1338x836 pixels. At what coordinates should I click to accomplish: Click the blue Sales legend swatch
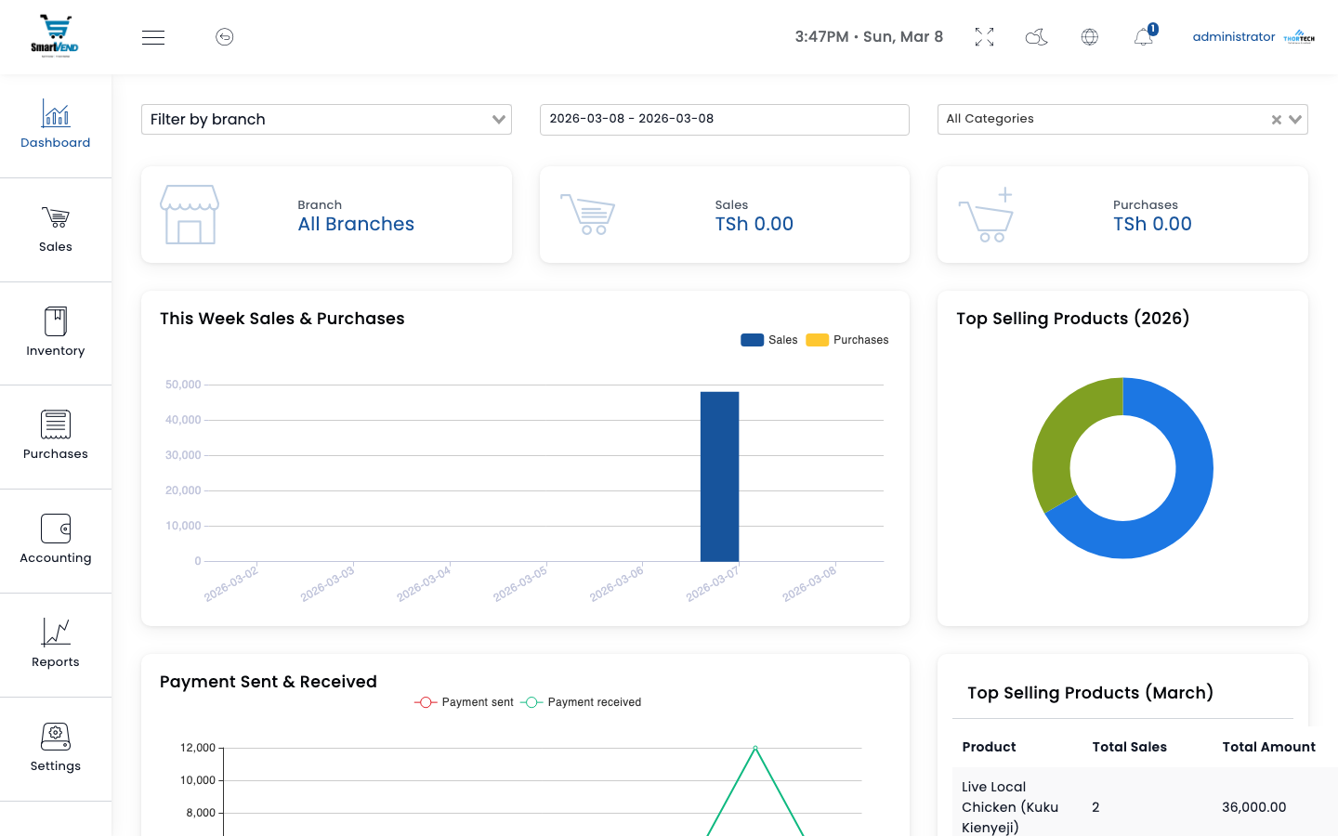[x=752, y=340]
